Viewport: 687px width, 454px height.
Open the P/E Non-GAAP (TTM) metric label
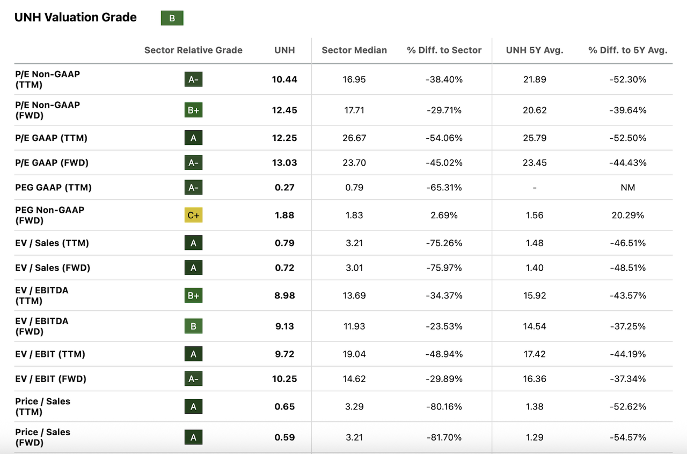tap(47, 79)
